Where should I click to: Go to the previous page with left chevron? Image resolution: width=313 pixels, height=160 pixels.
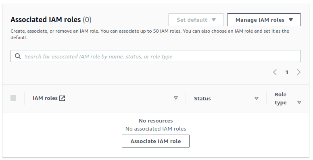pos(275,72)
